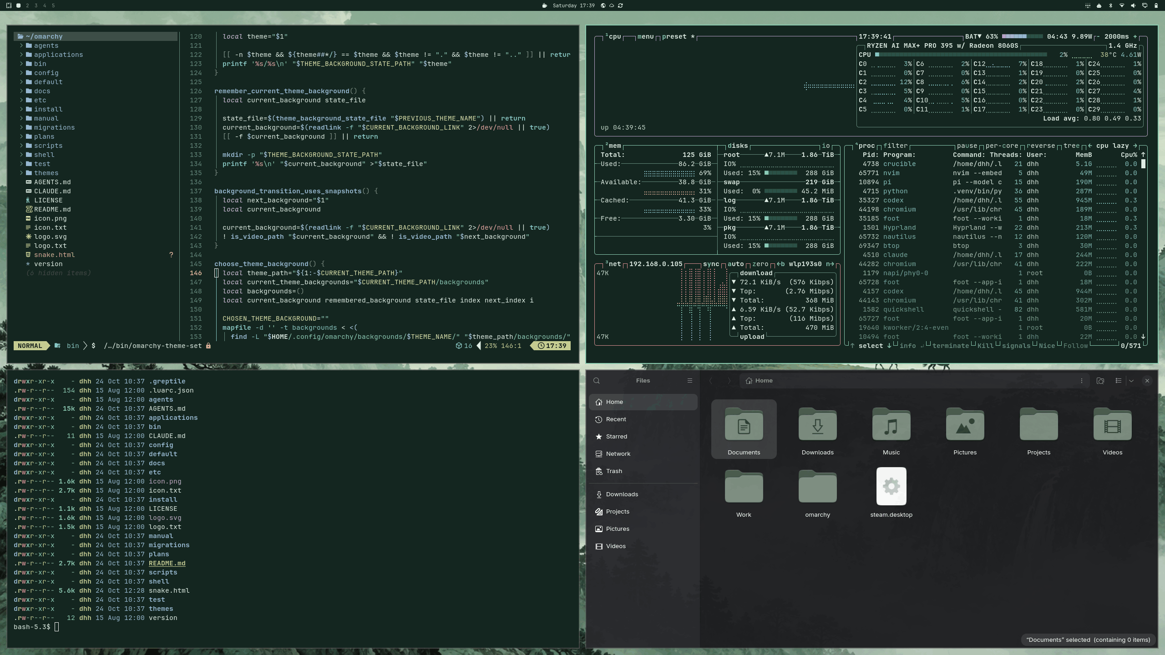The height and width of the screenshot is (655, 1165).
Task: Click the Saturday 17:39 clock in the top bar
Action: click(x=573, y=5)
